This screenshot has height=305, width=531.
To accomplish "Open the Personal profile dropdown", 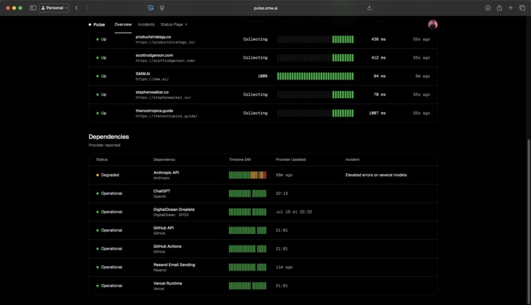I will pos(54,8).
